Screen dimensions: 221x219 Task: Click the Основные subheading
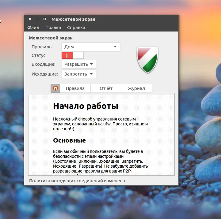coord(69,140)
